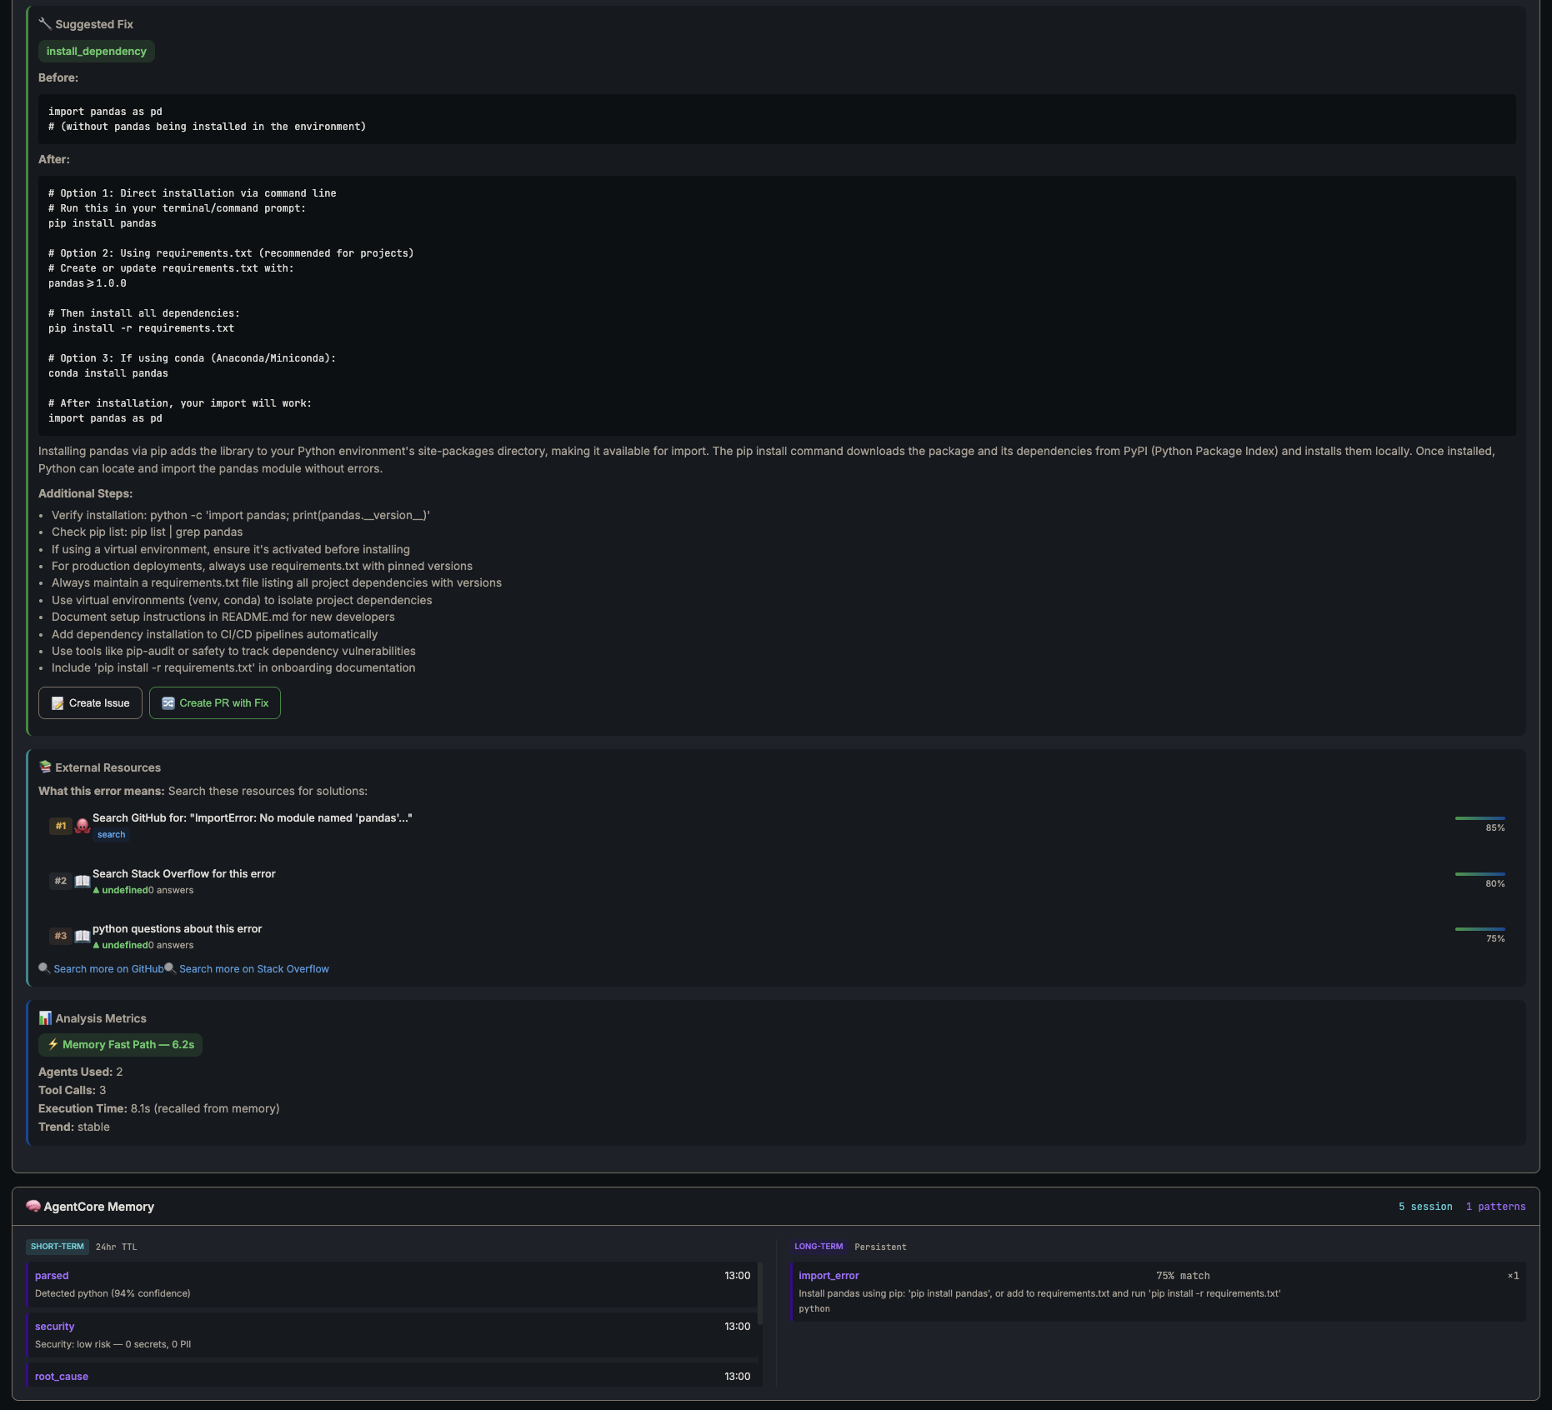Click the open-book icon on Stack Overflow resource
This screenshot has width=1552, height=1410.
click(x=83, y=881)
